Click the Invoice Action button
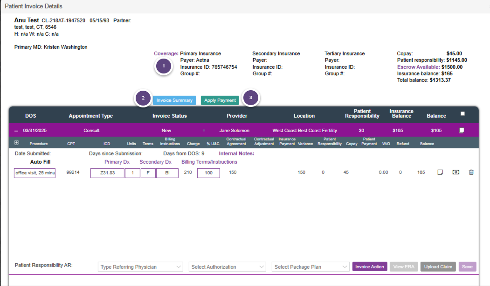Viewport: 490px width, 286px height. coord(370,267)
